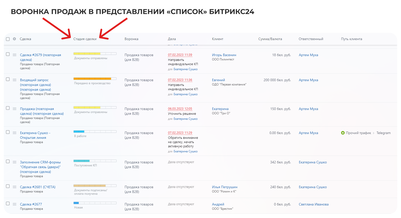Open client Илья Петрушин
The image size is (401, 218).
click(x=225, y=187)
